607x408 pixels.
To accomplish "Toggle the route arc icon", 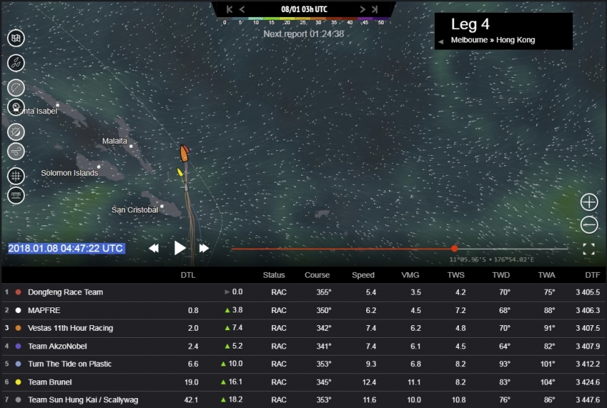I will coord(16,88).
